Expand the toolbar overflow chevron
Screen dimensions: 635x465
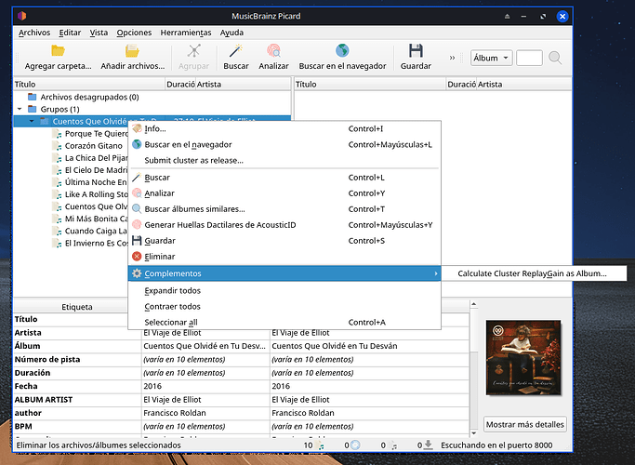point(453,58)
